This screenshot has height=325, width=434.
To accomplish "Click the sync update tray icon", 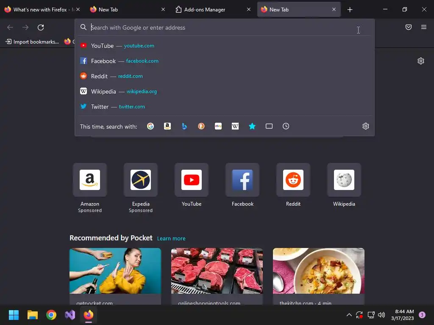I will pyautogui.click(x=359, y=315).
